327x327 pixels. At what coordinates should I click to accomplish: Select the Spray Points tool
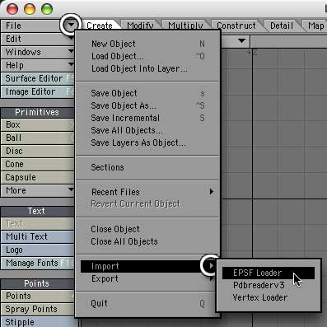[38, 309]
